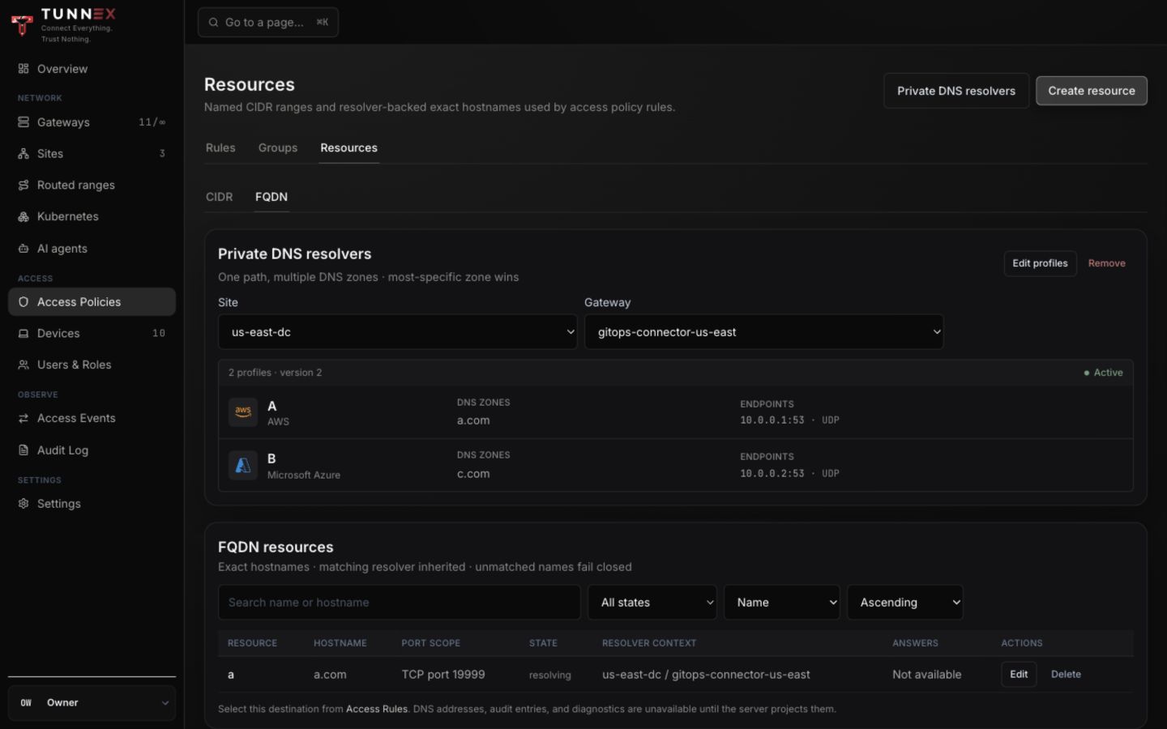Click the Devices laptop icon
The width and height of the screenshot is (1167, 729).
(24, 334)
